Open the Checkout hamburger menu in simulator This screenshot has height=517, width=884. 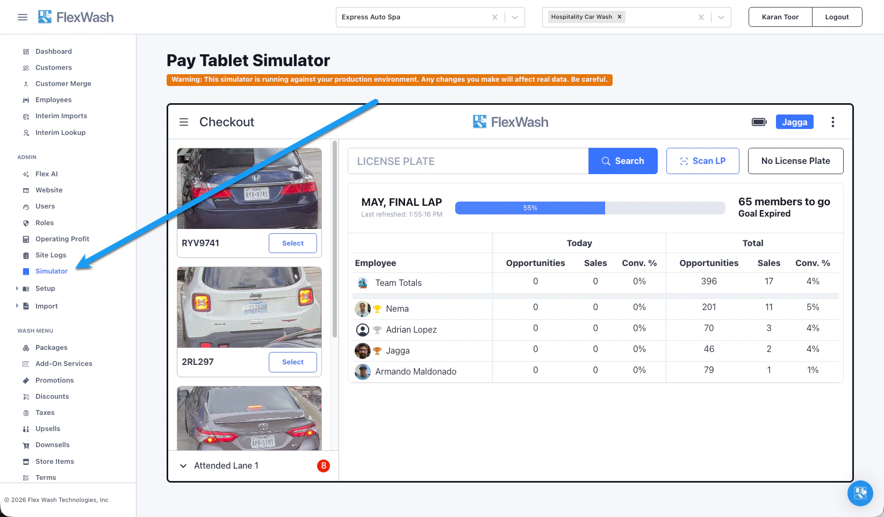(x=184, y=122)
